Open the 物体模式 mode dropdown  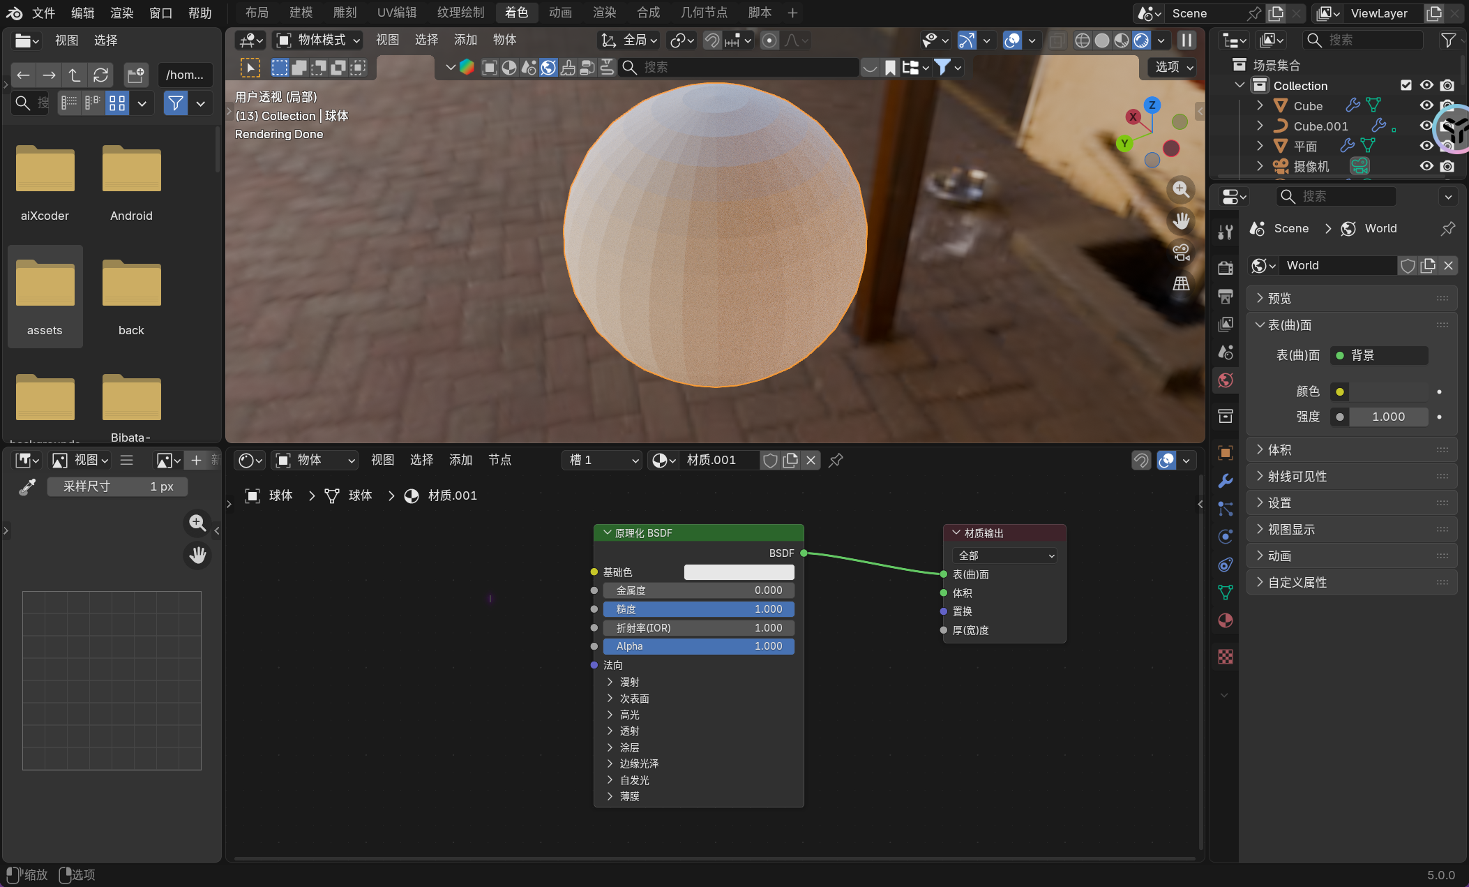[x=319, y=40]
